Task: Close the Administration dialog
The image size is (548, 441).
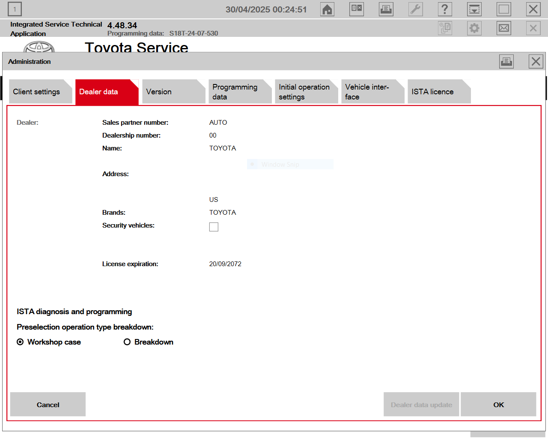Action: pyautogui.click(x=536, y=62)
